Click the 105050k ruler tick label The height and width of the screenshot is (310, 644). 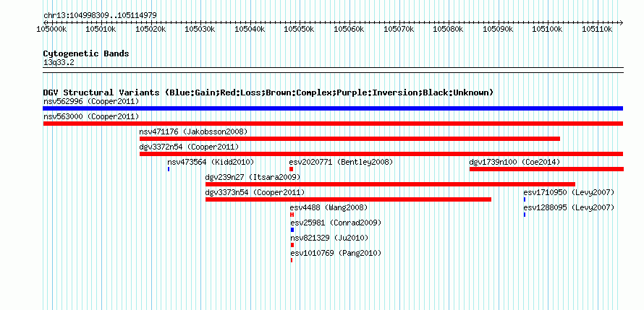tap(300, 29)
